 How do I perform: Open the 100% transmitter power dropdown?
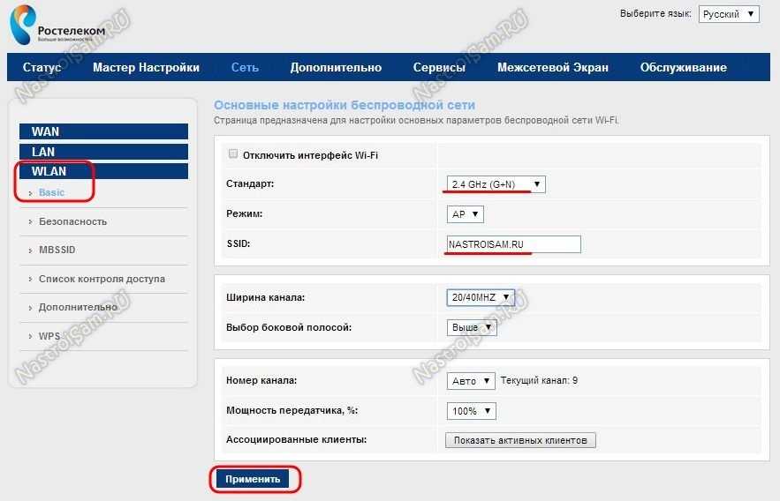click(x=472, y=411)
